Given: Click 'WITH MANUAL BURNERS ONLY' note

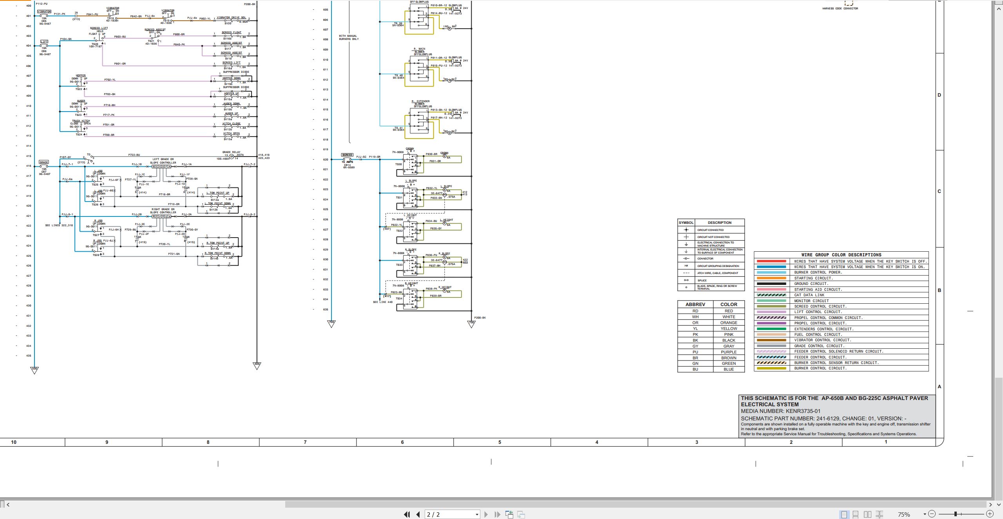Looking at the screenshot, I should pos(348,38).
